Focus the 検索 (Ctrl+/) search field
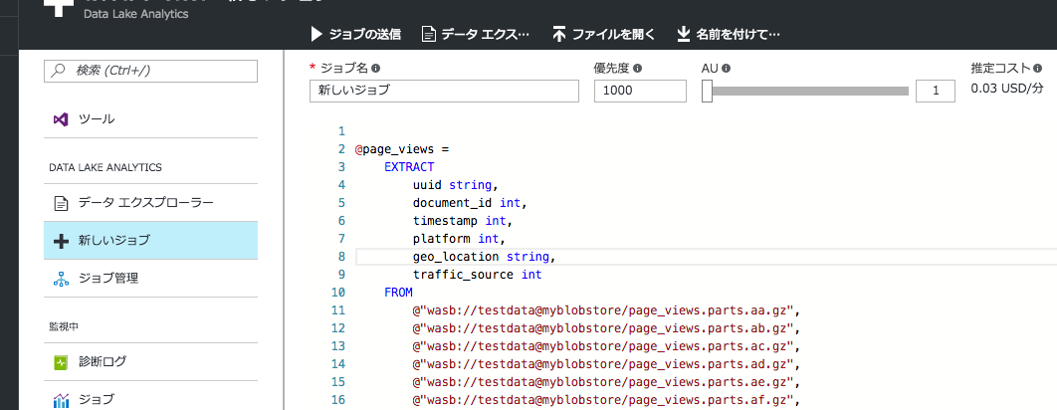 [x=151, y=71]
